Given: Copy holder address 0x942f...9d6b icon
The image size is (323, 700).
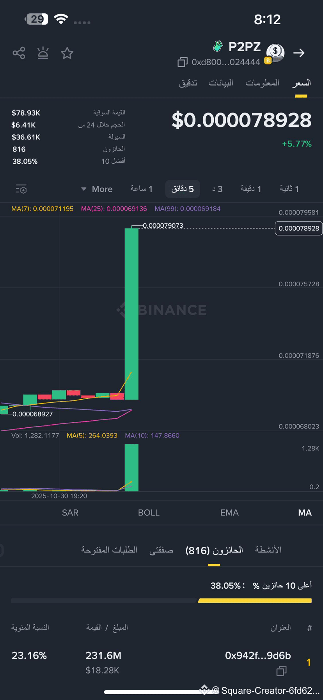Looking at the screenshot, I should pyautogui.click(x=282, y=671).
